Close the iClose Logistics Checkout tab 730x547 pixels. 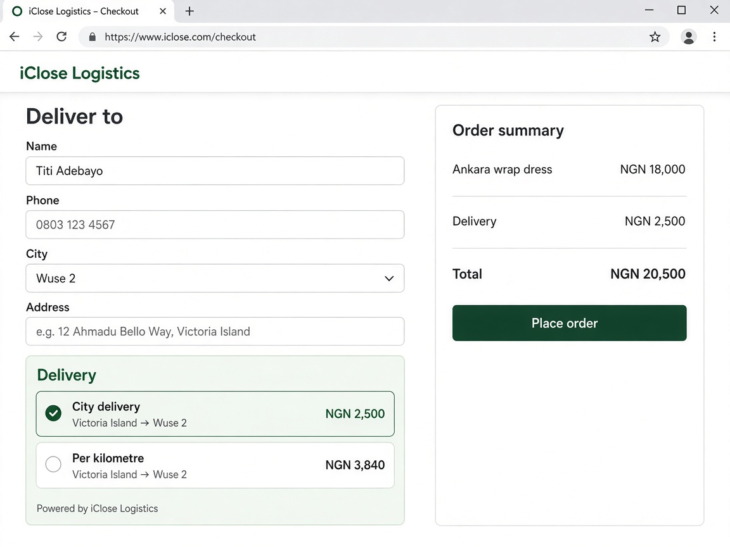coord(162,11)
